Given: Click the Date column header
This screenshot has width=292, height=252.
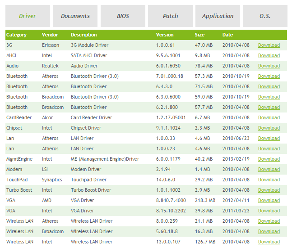Looking at the screenshot, I should click(x=227, y=35).
